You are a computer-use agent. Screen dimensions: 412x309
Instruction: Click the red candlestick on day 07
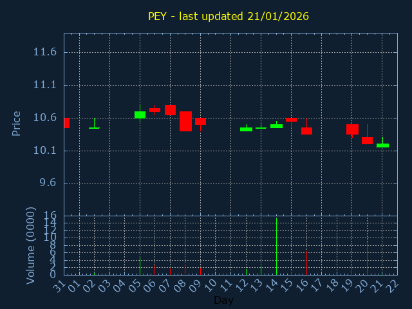[x=170, y=110]
